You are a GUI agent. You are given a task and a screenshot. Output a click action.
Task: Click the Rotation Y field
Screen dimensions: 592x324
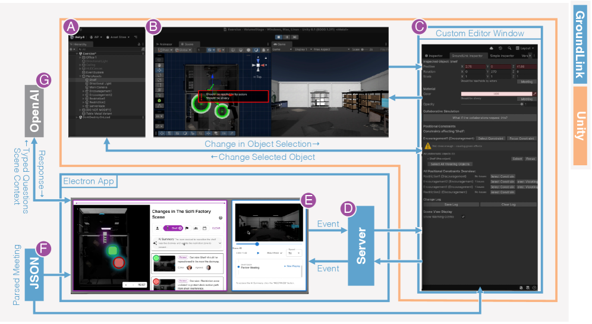[500, 71]
